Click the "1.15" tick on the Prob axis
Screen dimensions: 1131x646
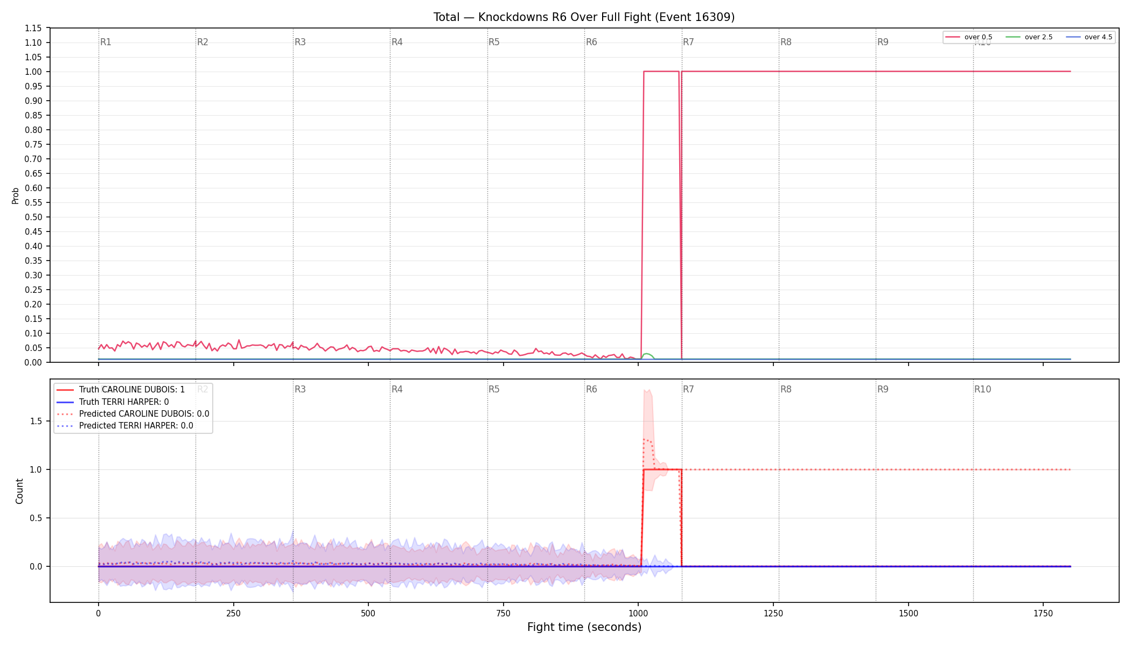(x=33, y=29)
